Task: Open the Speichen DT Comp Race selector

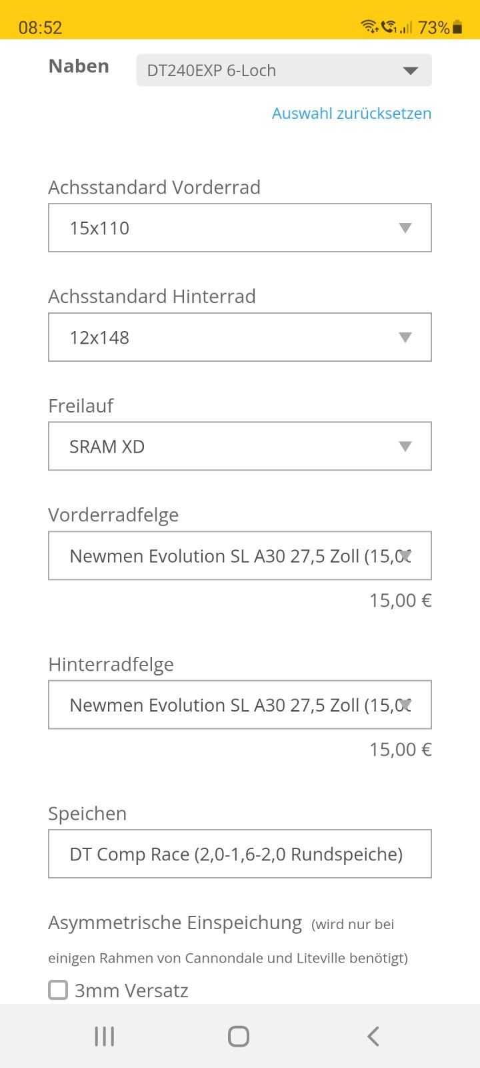Action: point(240,854)
